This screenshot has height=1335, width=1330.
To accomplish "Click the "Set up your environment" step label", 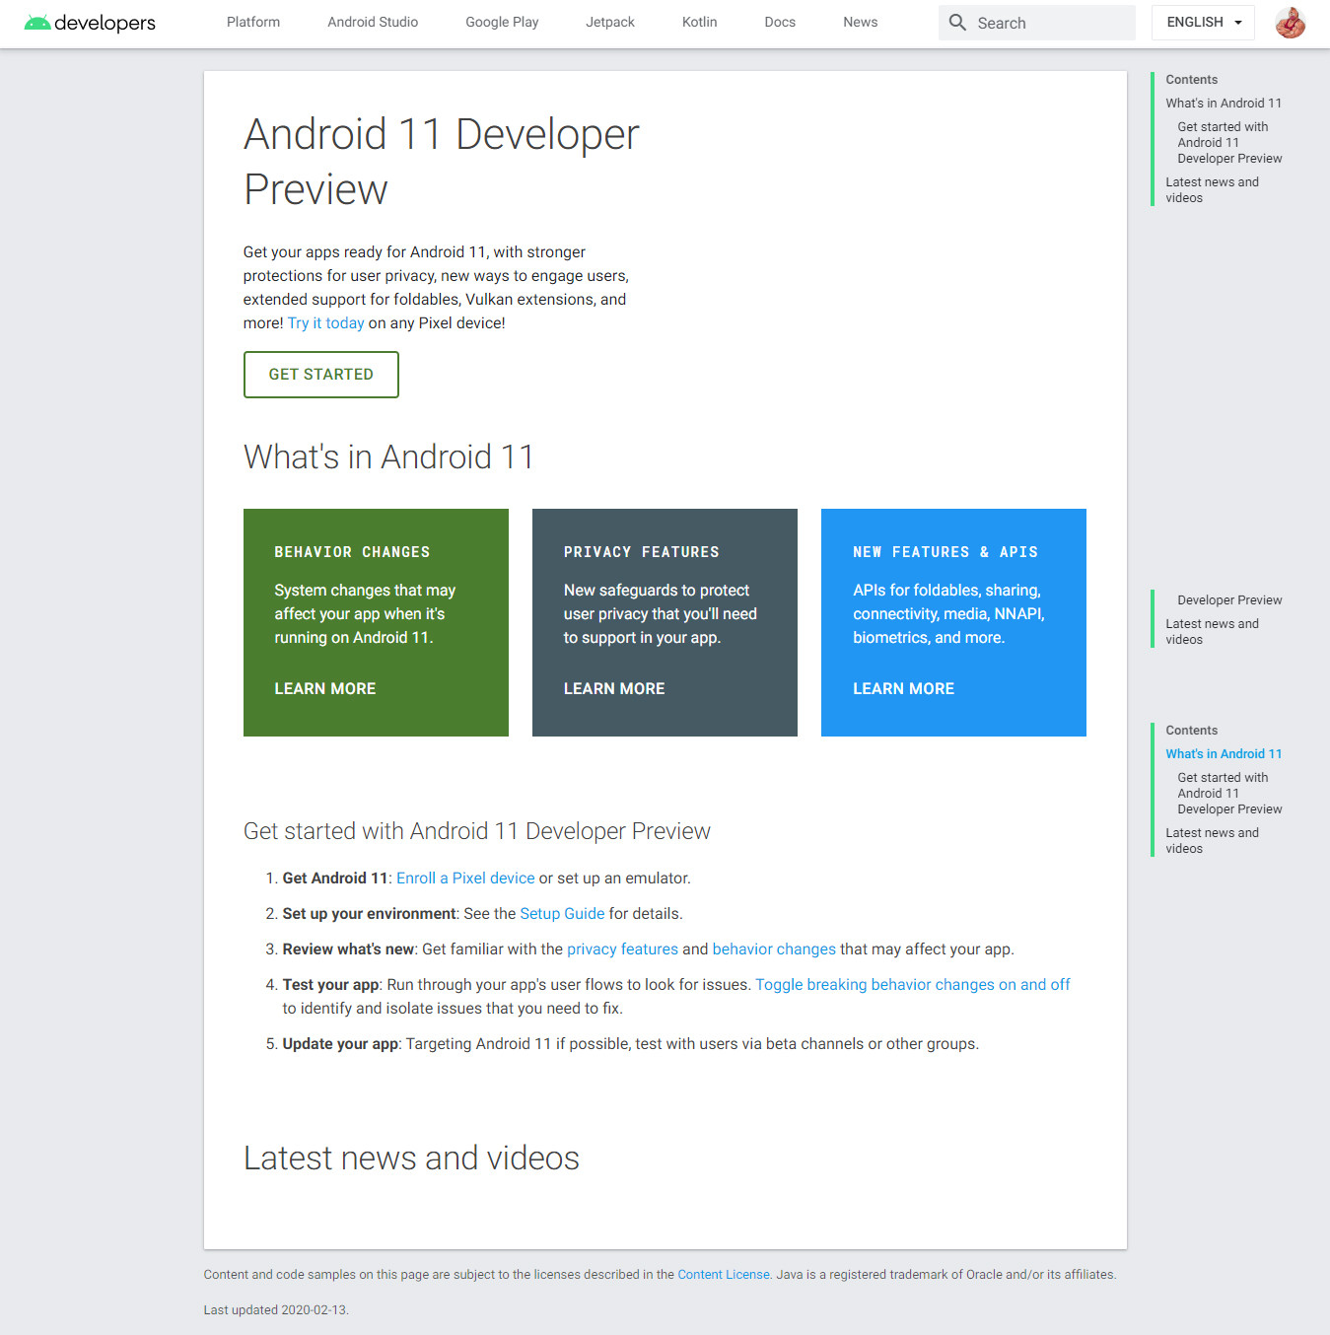I will coord(369,914).
